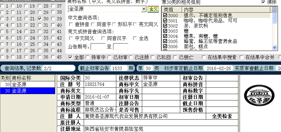Viewport: 281px width, 132px height.
Task: Enable 查拼音 option
Action: click(71, 24)
